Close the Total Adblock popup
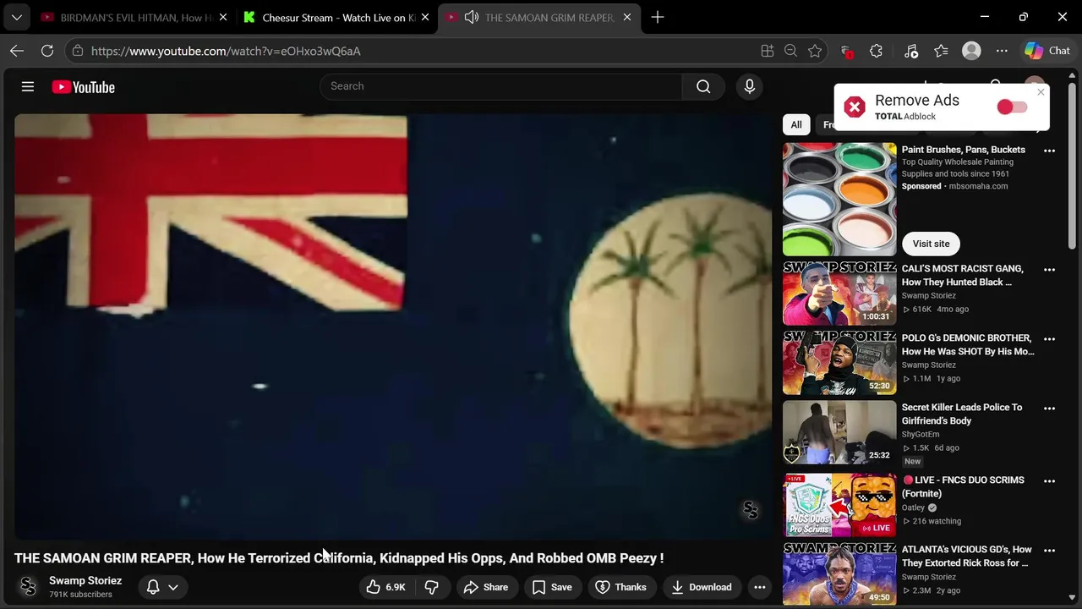1082x609 pixels. (1041, 92)
